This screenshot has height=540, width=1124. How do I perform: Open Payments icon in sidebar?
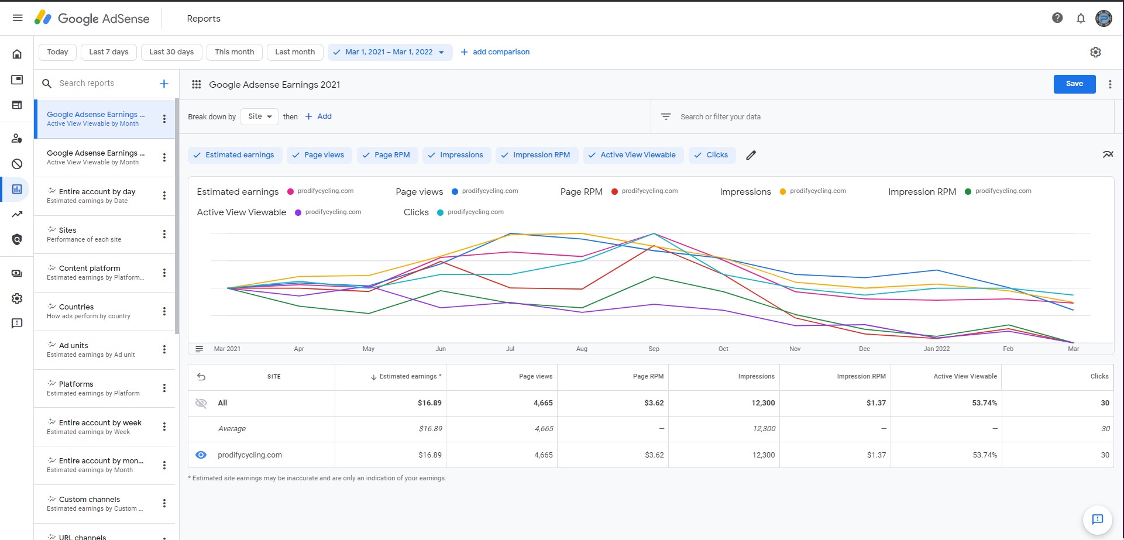[17, 273]
